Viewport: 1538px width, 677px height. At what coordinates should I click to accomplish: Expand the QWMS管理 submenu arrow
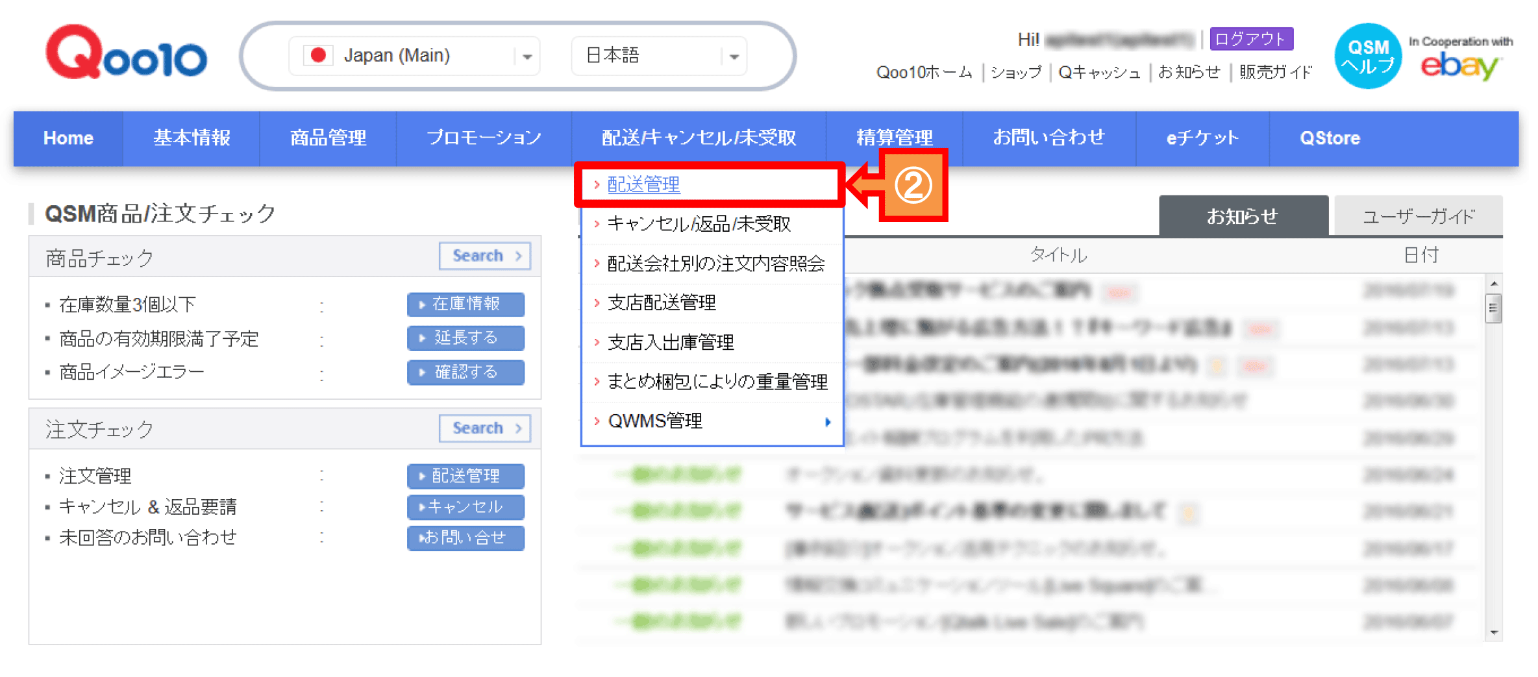click(828, 422)
